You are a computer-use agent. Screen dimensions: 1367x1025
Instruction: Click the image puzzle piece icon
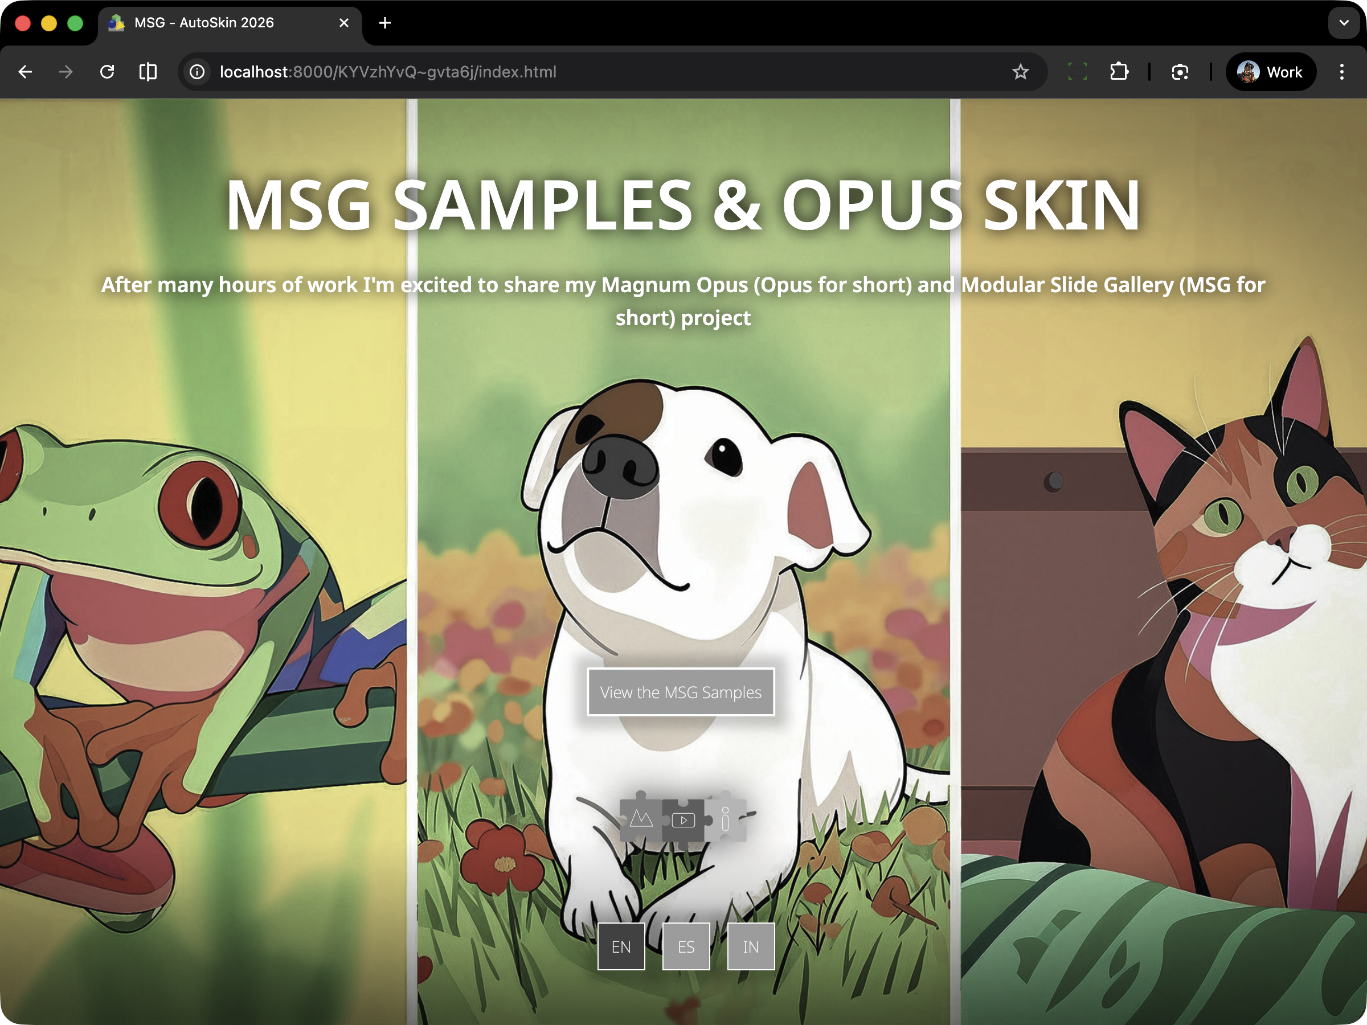[x=641, y=820]
